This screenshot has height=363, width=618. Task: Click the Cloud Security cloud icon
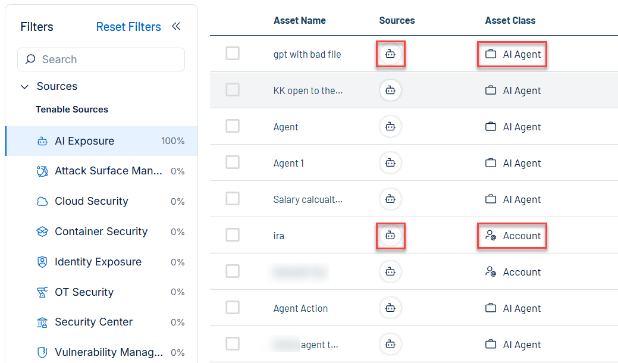click(42, 202)
